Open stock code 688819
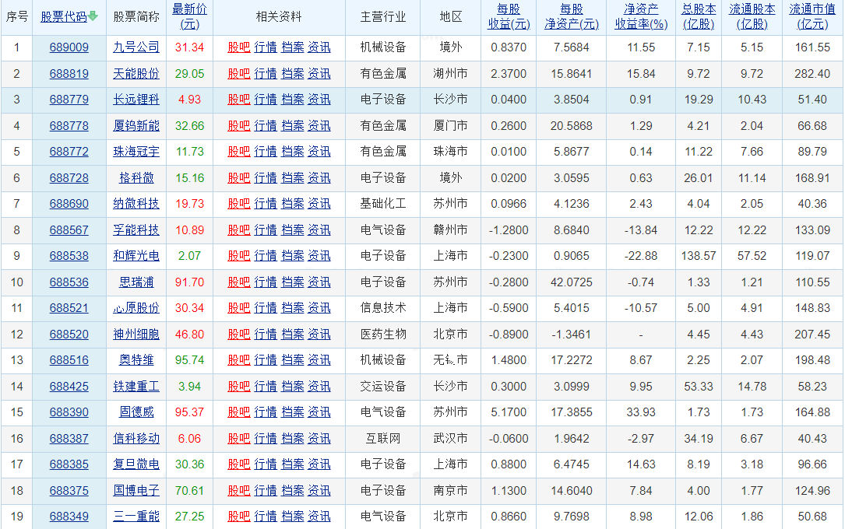This screenshot has width=845, height=529. click(x=69, y=74)
